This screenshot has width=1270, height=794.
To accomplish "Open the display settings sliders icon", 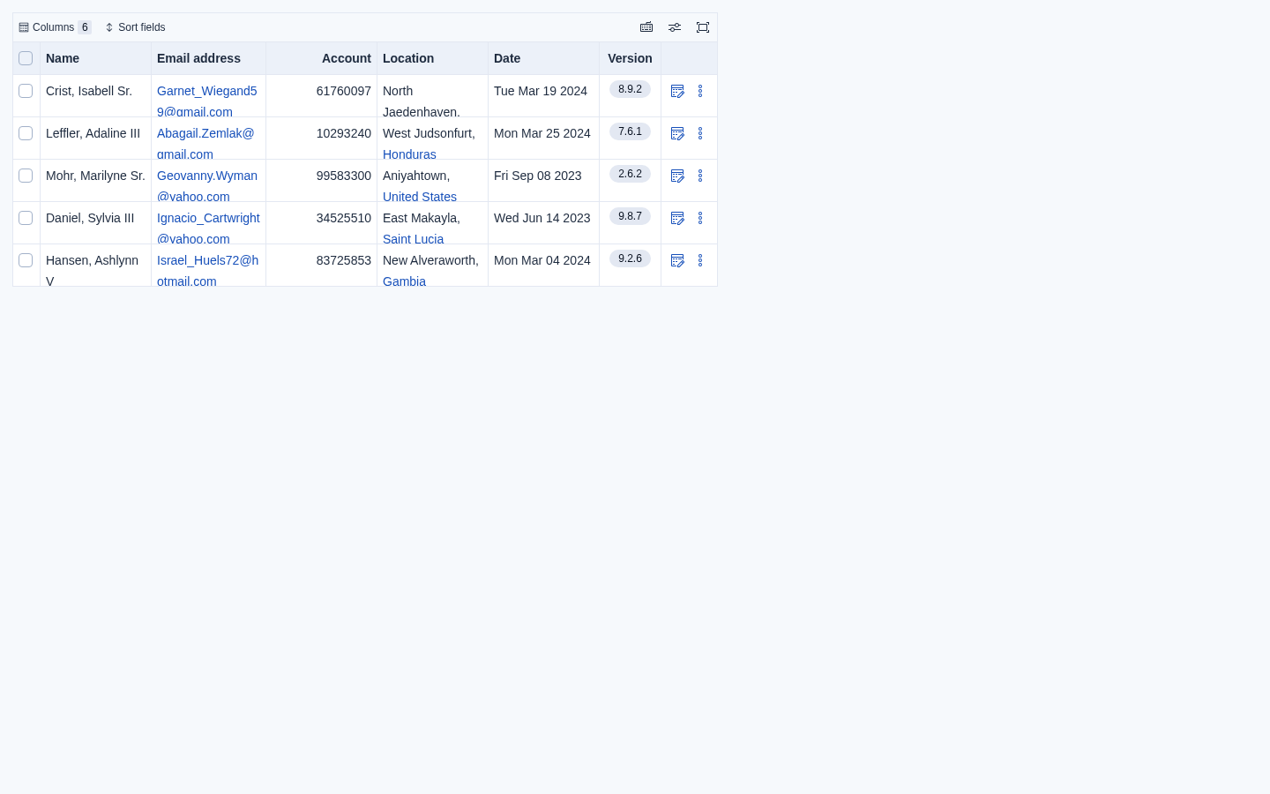I will click(675, 27).
